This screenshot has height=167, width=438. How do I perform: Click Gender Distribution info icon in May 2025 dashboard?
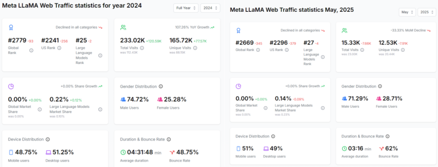click(380, 87)
